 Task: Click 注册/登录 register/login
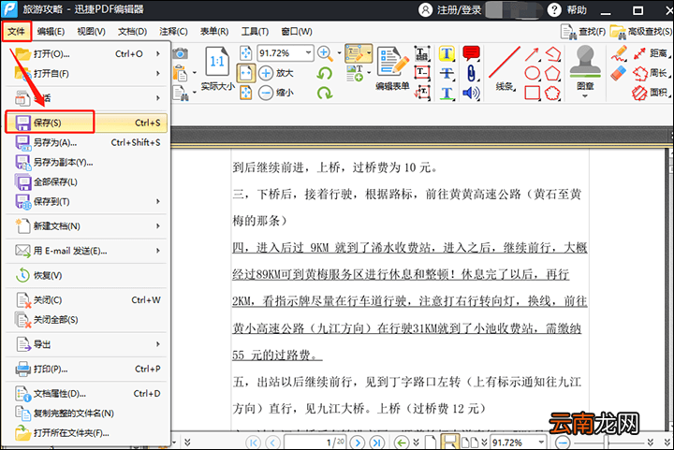point(450,10)
